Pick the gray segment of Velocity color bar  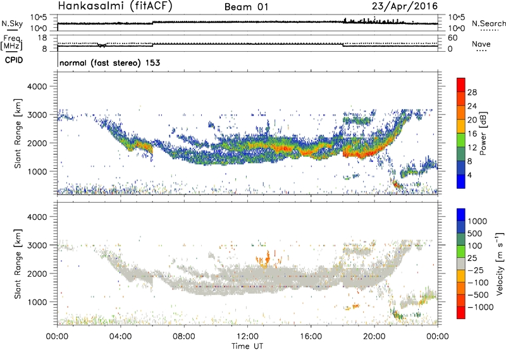(461, 263)
